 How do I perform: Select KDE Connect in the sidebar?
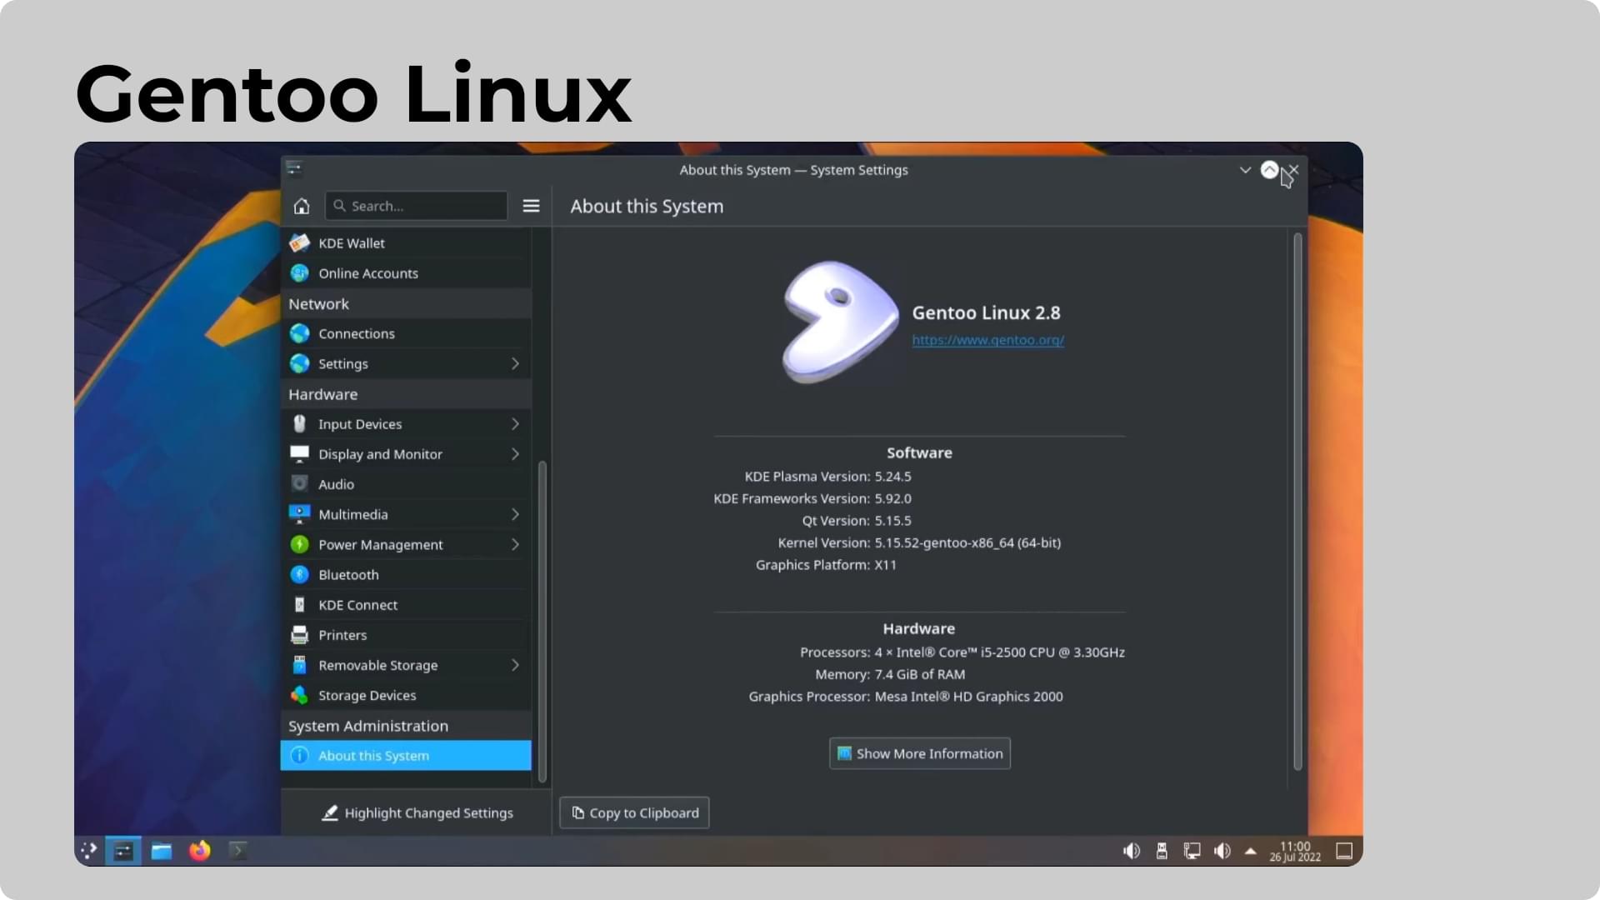[x=406, y=605]
